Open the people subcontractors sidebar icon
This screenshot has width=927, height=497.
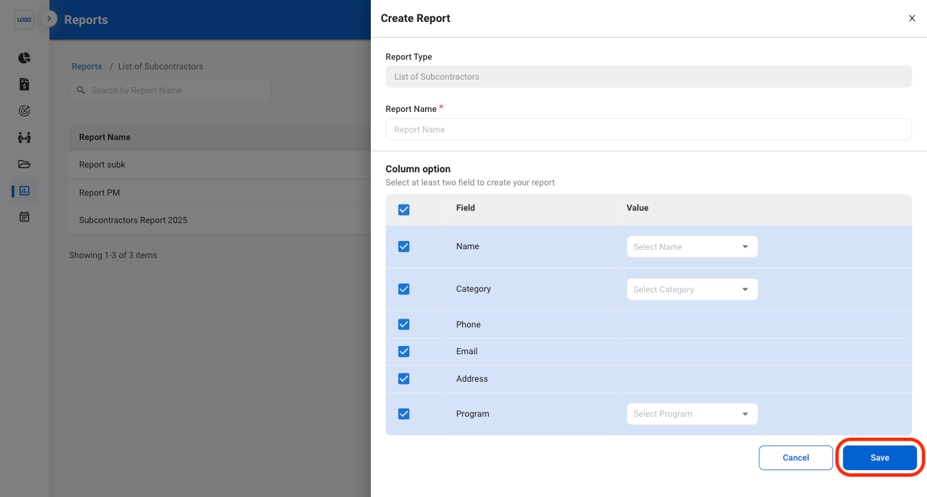[24, 137]
